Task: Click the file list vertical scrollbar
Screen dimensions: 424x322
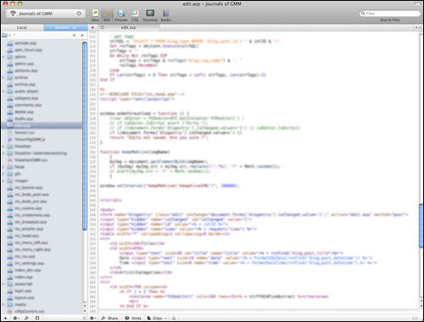Action: tap(85, 136)
